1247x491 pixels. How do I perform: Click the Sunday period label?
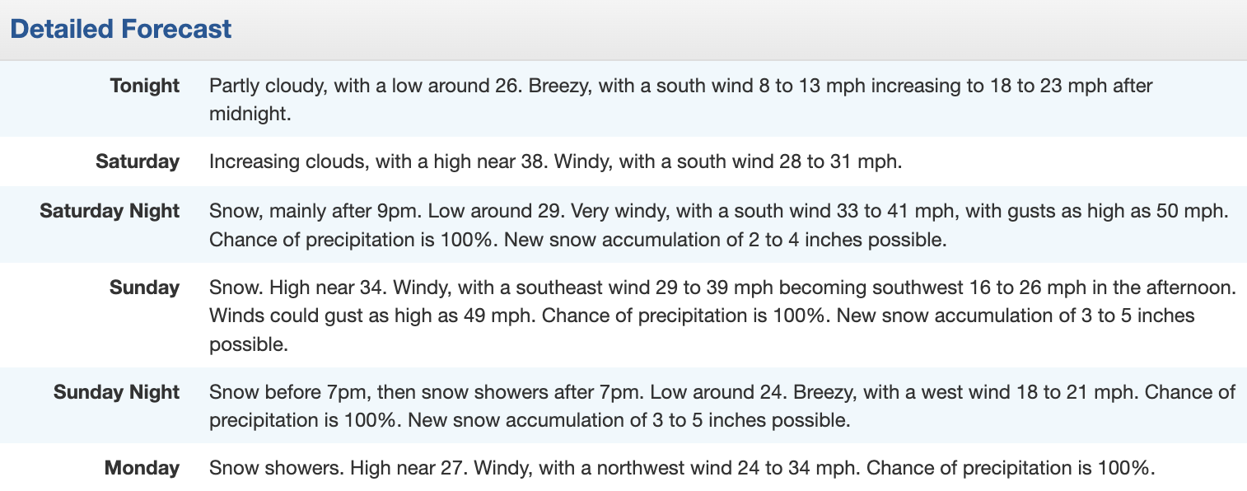point(144,288)
